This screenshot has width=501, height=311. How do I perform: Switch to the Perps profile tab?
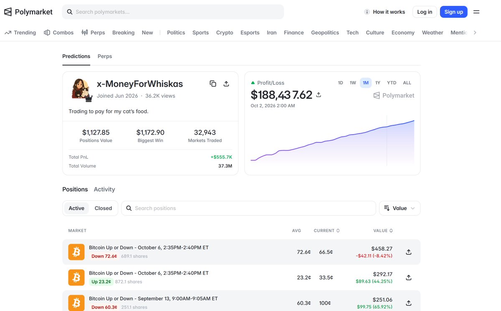pyautogui.click(x=105, y=56)
